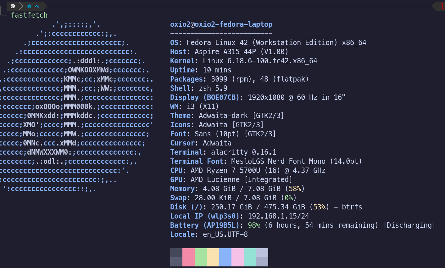Click the Disk usage line showing btrfs
Viewport: 445px width, 268px height.
coord(266,207)
